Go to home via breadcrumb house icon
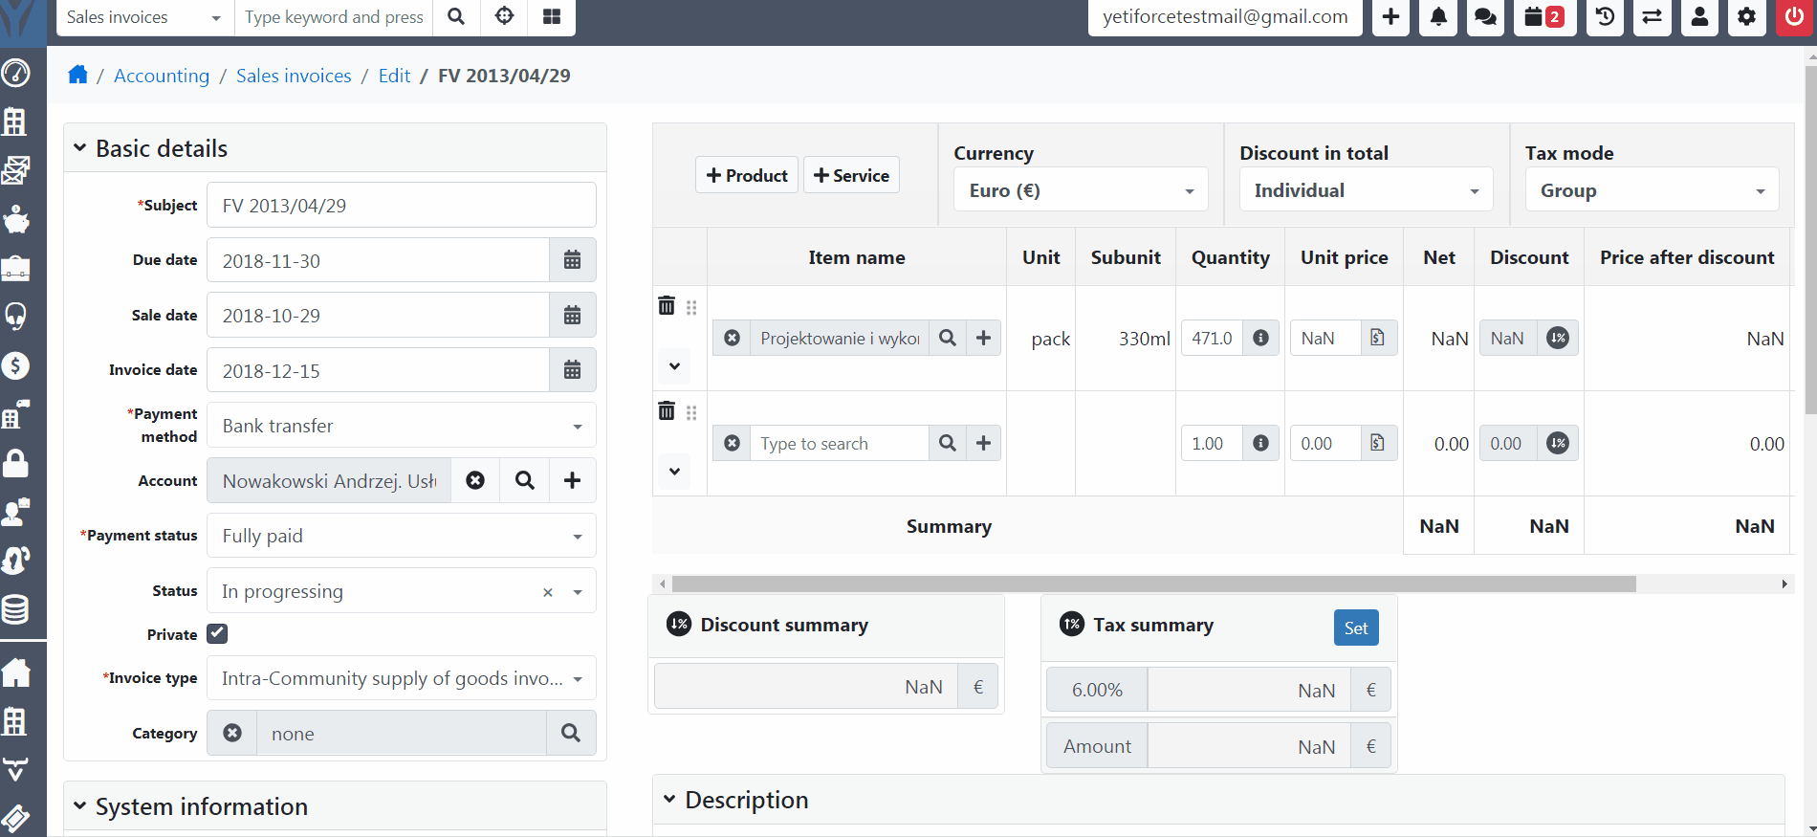Screen dimensions: 1817x837 [x=78, y=75]
